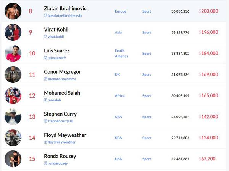Open Floyd Mayweather's avatar picture
Image resolution: width=229 pixels, height=171 pixels.
(13, 138)
